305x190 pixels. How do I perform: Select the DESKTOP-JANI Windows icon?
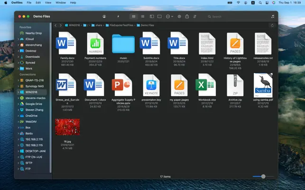click(22, 151)
